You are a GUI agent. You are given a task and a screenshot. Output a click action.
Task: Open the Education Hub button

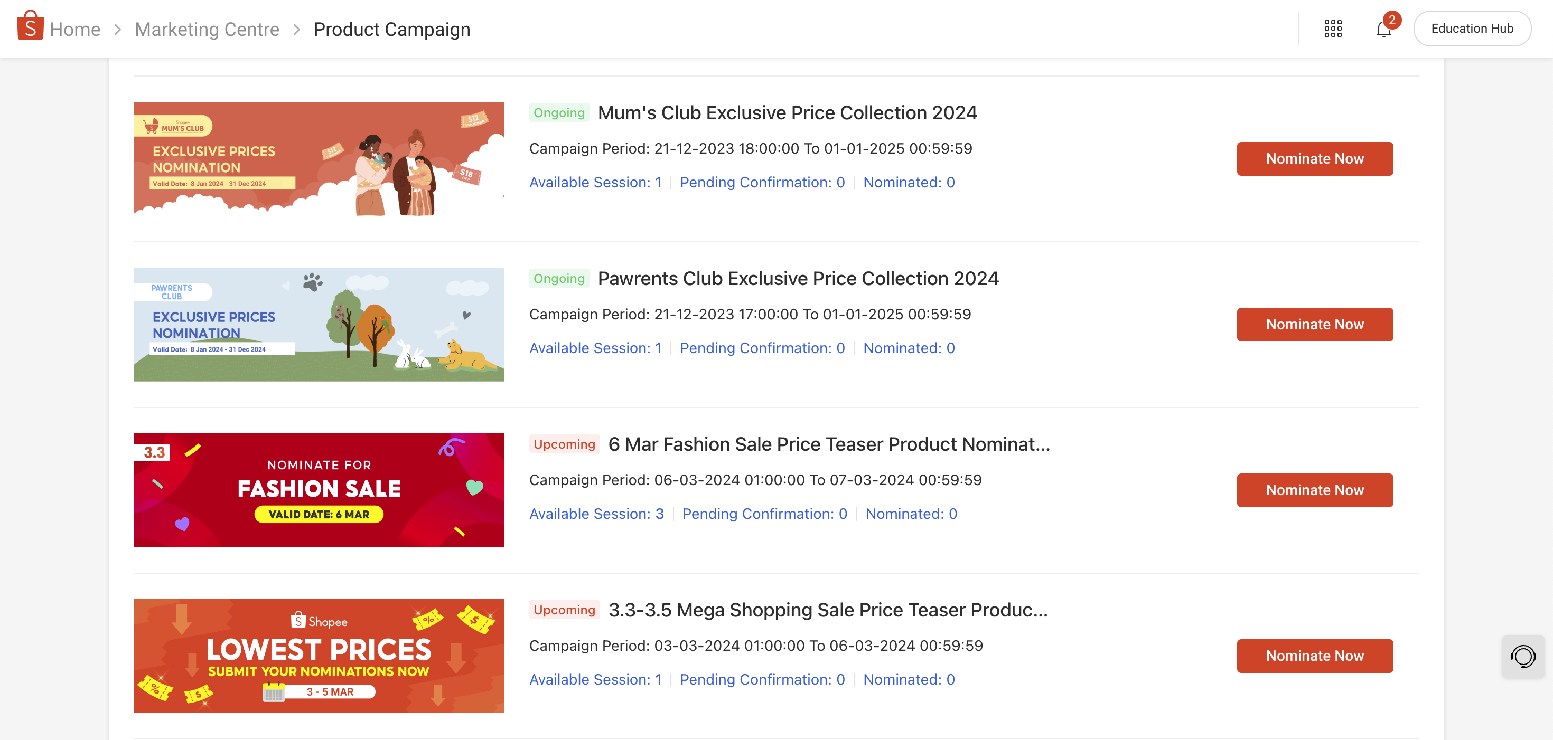click(x=1472, y=29)
